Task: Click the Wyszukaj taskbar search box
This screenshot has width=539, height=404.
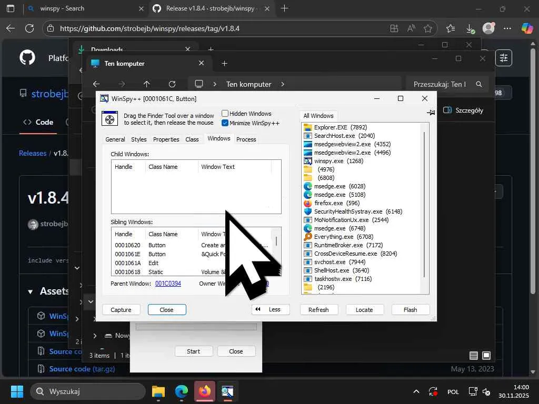Action: tap(88, 391)
